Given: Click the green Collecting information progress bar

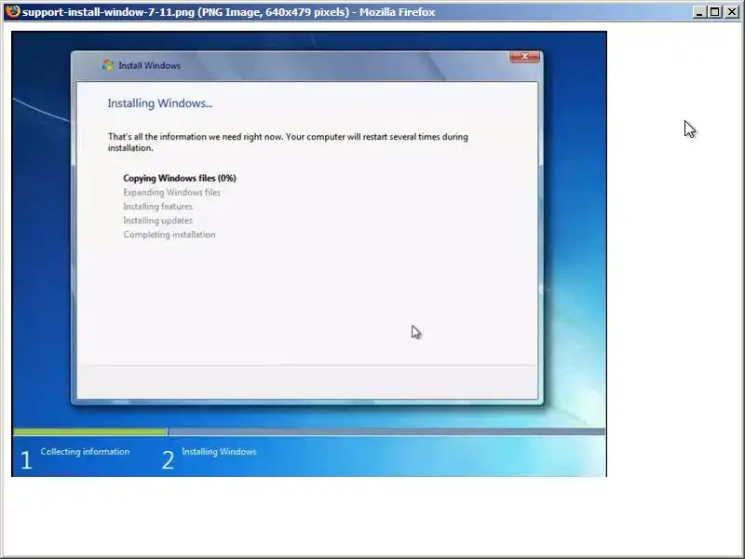Looking at the screenshot, I should (x=90, y=431).
